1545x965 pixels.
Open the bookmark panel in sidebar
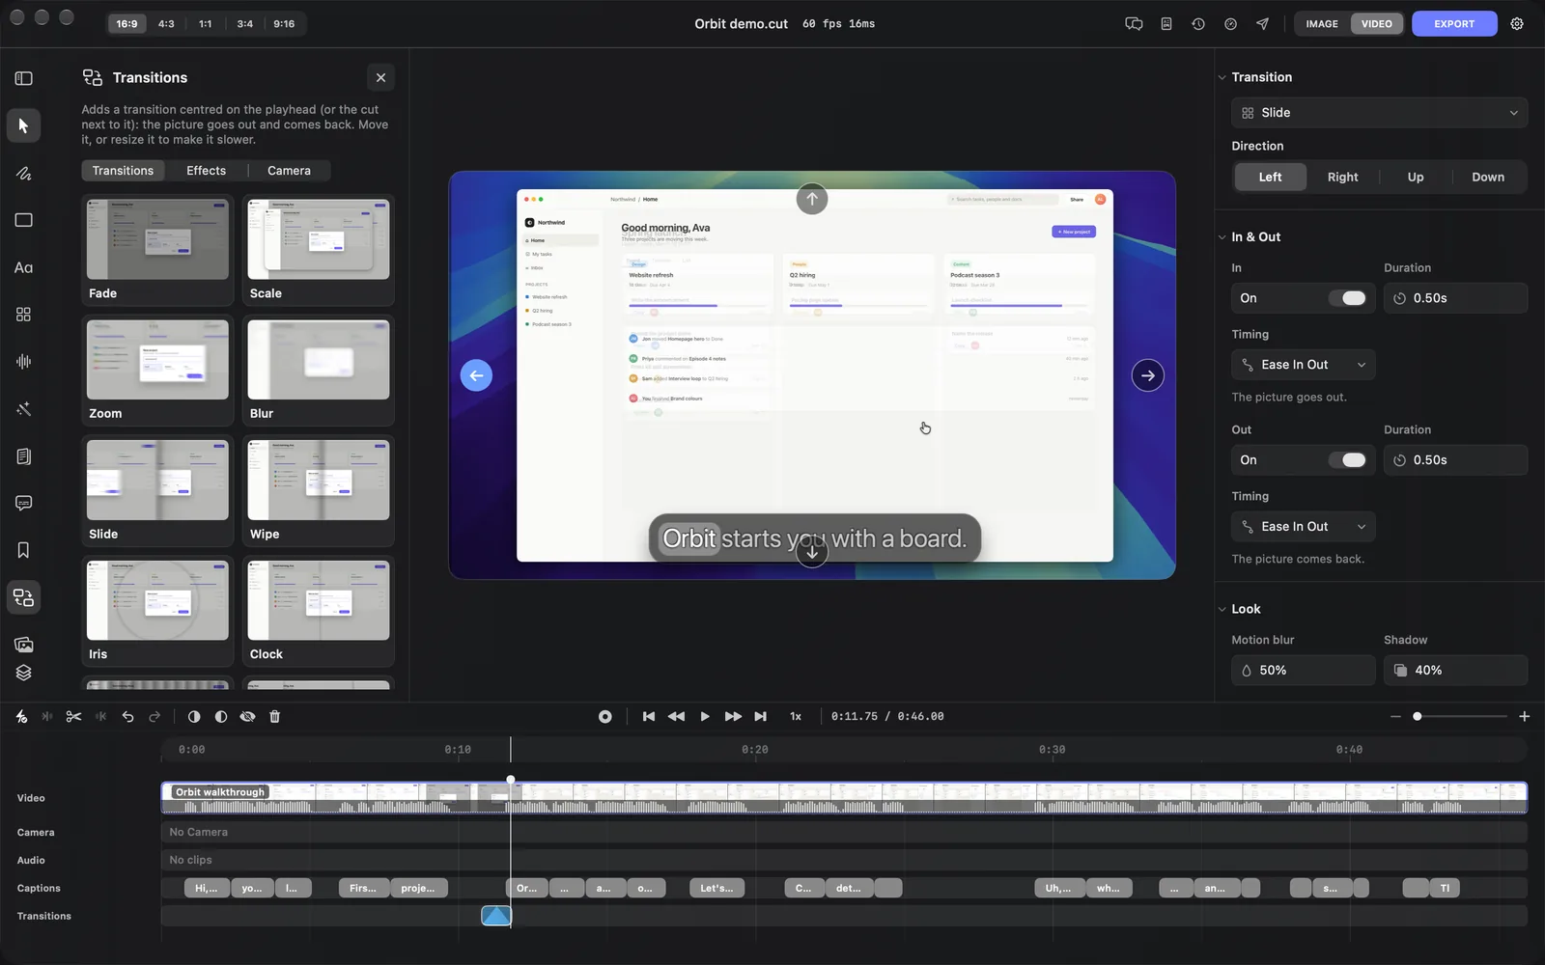pos(23,550)
